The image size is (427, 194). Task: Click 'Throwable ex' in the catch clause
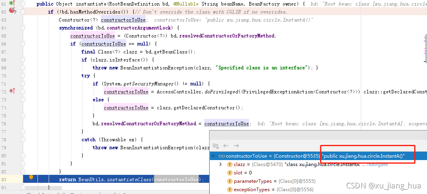click(x=119, y=139)
